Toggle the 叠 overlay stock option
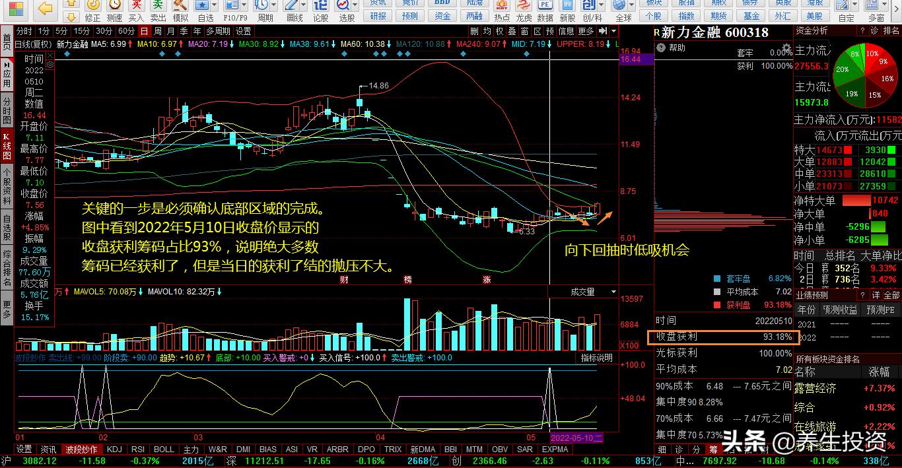 [512, 31]
